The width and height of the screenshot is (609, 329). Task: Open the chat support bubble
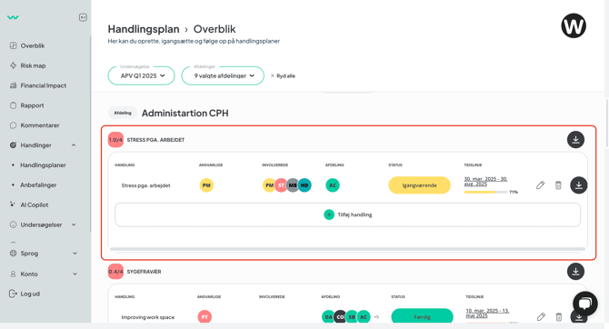coord(585,304)
